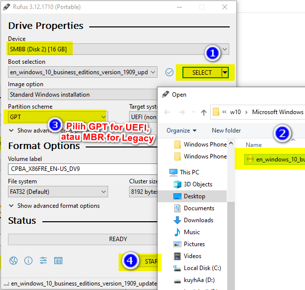
Task: Minimize the Rufus window
Action: [179, 7]
